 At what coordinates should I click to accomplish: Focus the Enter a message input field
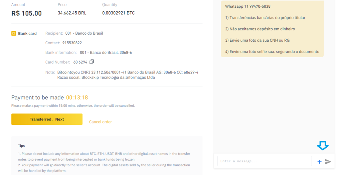coord(265,161)
